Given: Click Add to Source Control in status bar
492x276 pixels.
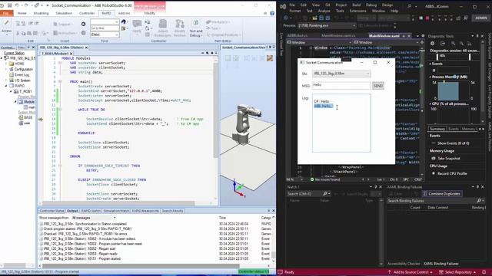Looking at the screenshot, I should pyautogui.click(x=410, y=272).
